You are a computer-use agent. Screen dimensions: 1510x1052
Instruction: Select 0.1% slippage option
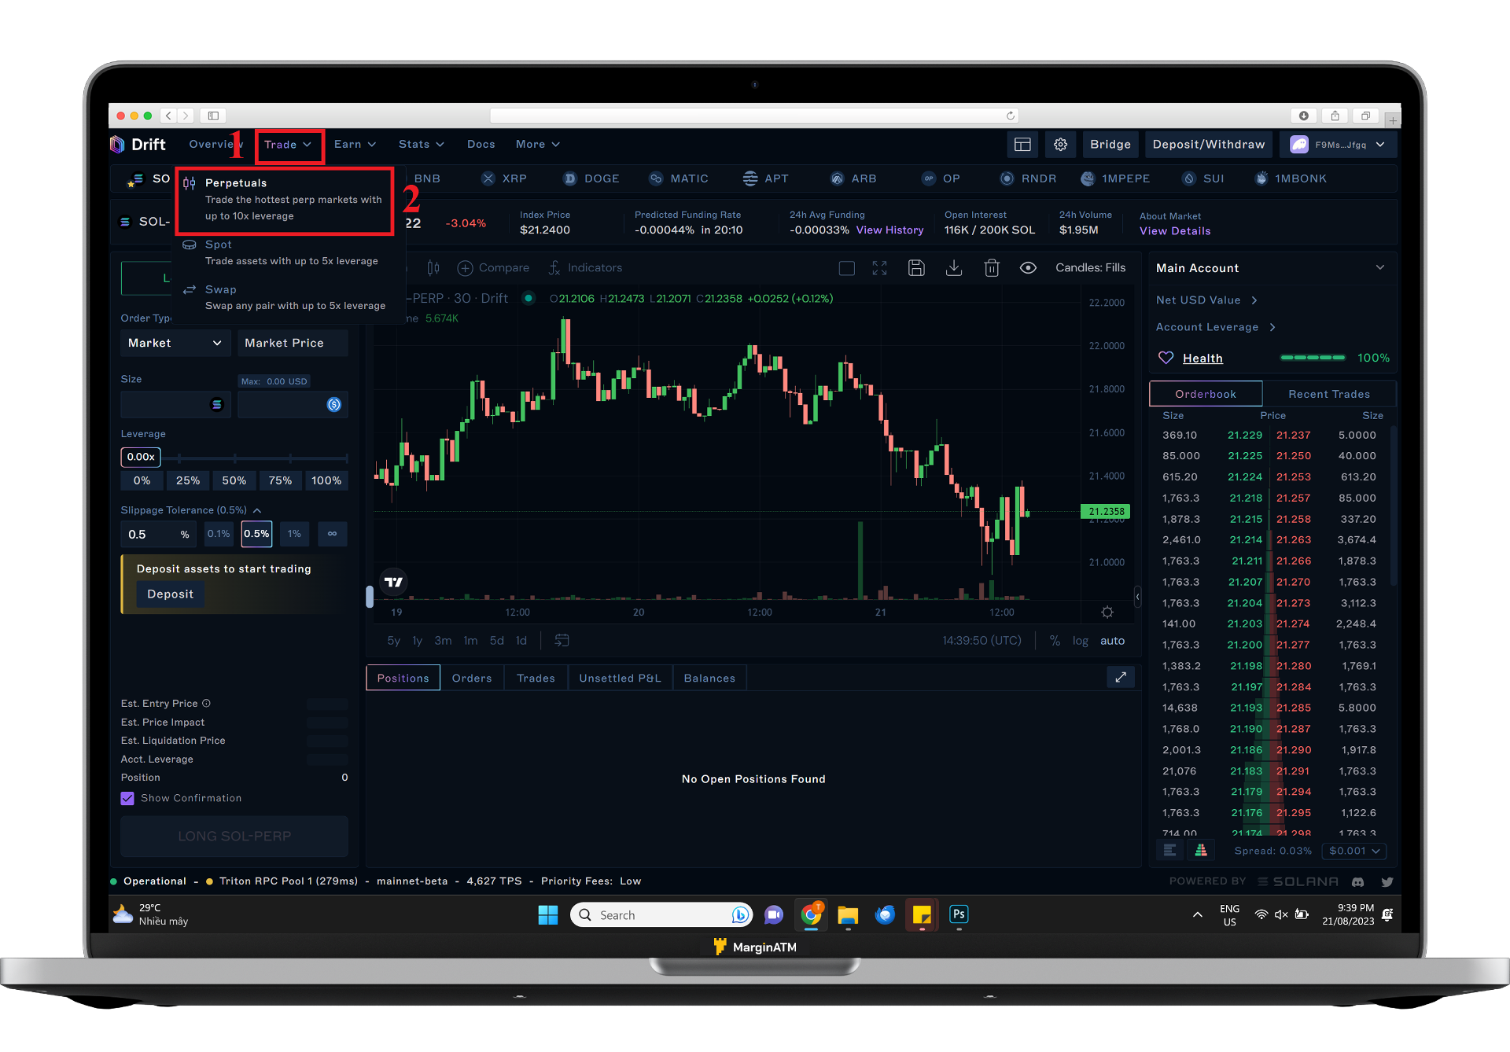click(x=219, y=534)
